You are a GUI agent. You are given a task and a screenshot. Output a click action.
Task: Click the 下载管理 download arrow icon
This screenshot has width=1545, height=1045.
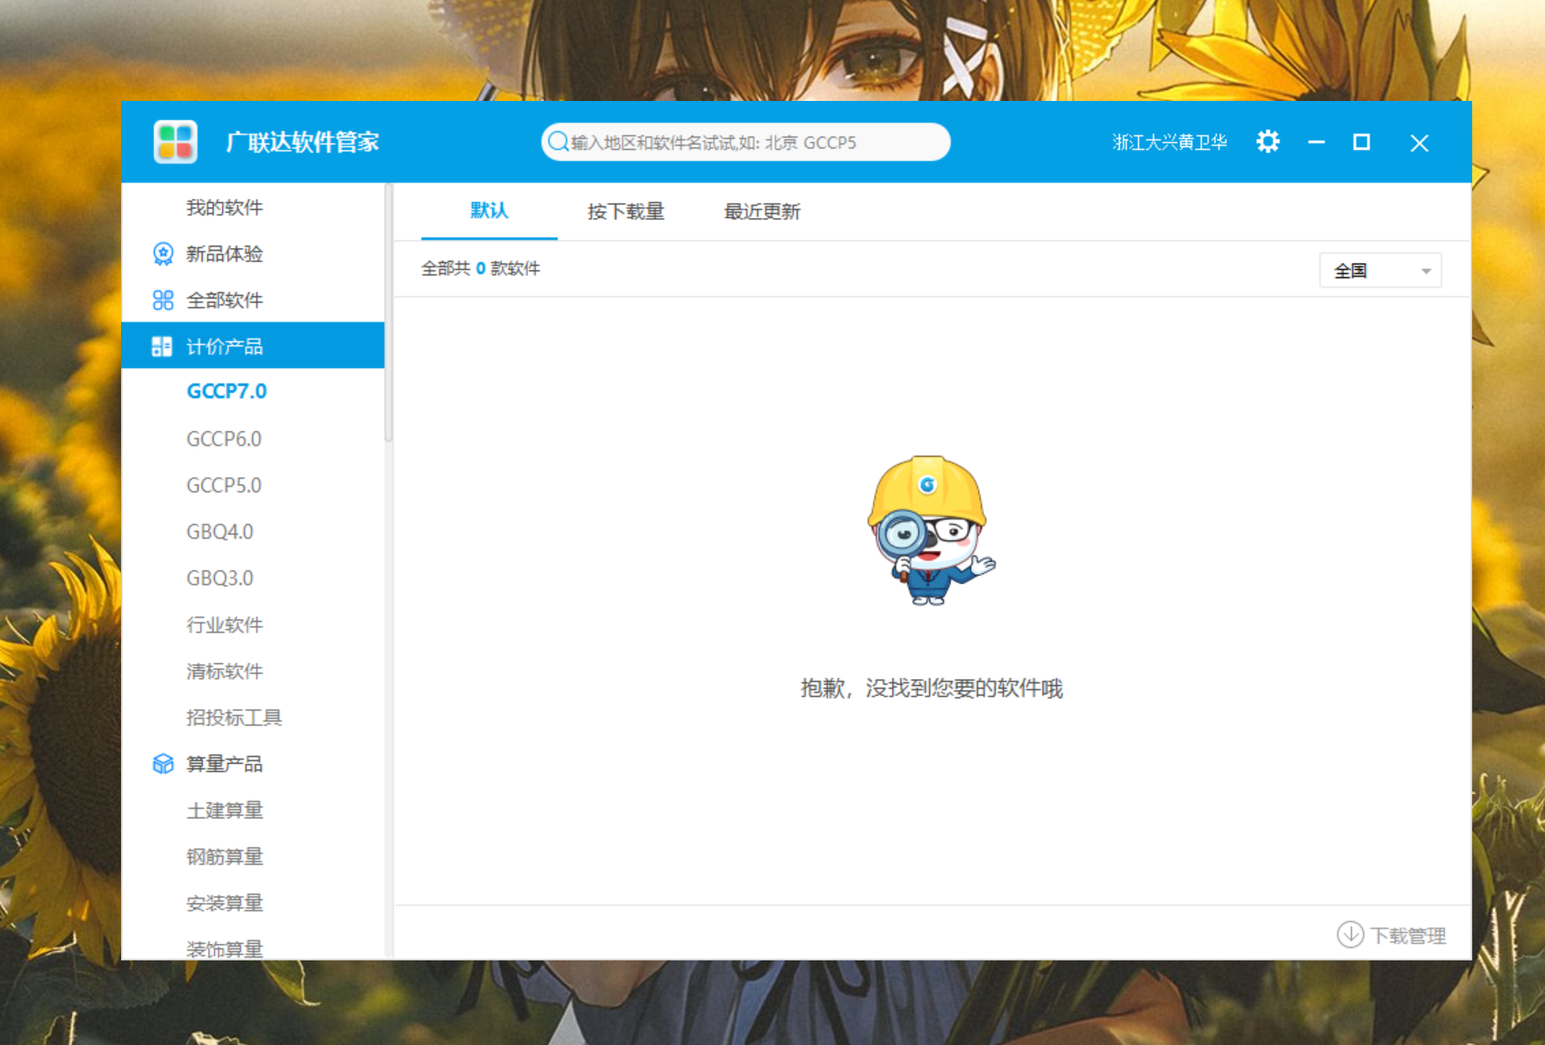click(x=1350, y=934)
